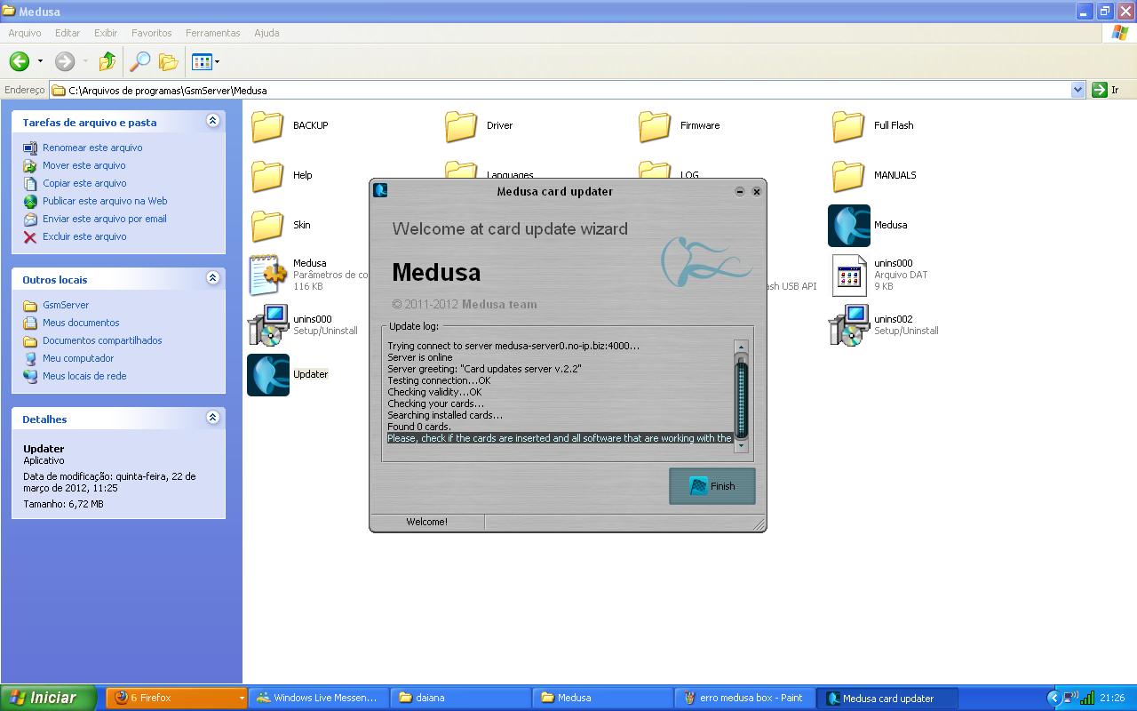Switch to the daiana folder taskbar item
Screen dimensions: 1137x711
click(462, 698)
